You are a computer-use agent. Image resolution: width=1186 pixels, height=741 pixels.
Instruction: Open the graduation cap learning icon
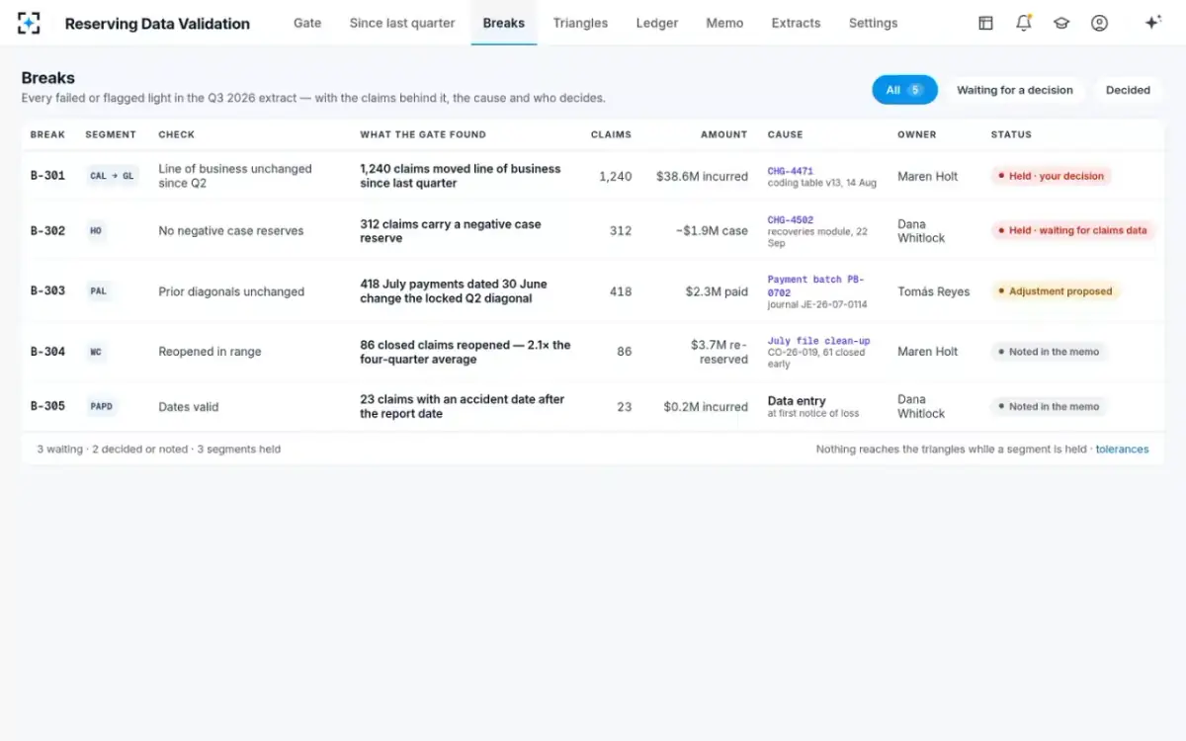click(x=1061, y=23)
